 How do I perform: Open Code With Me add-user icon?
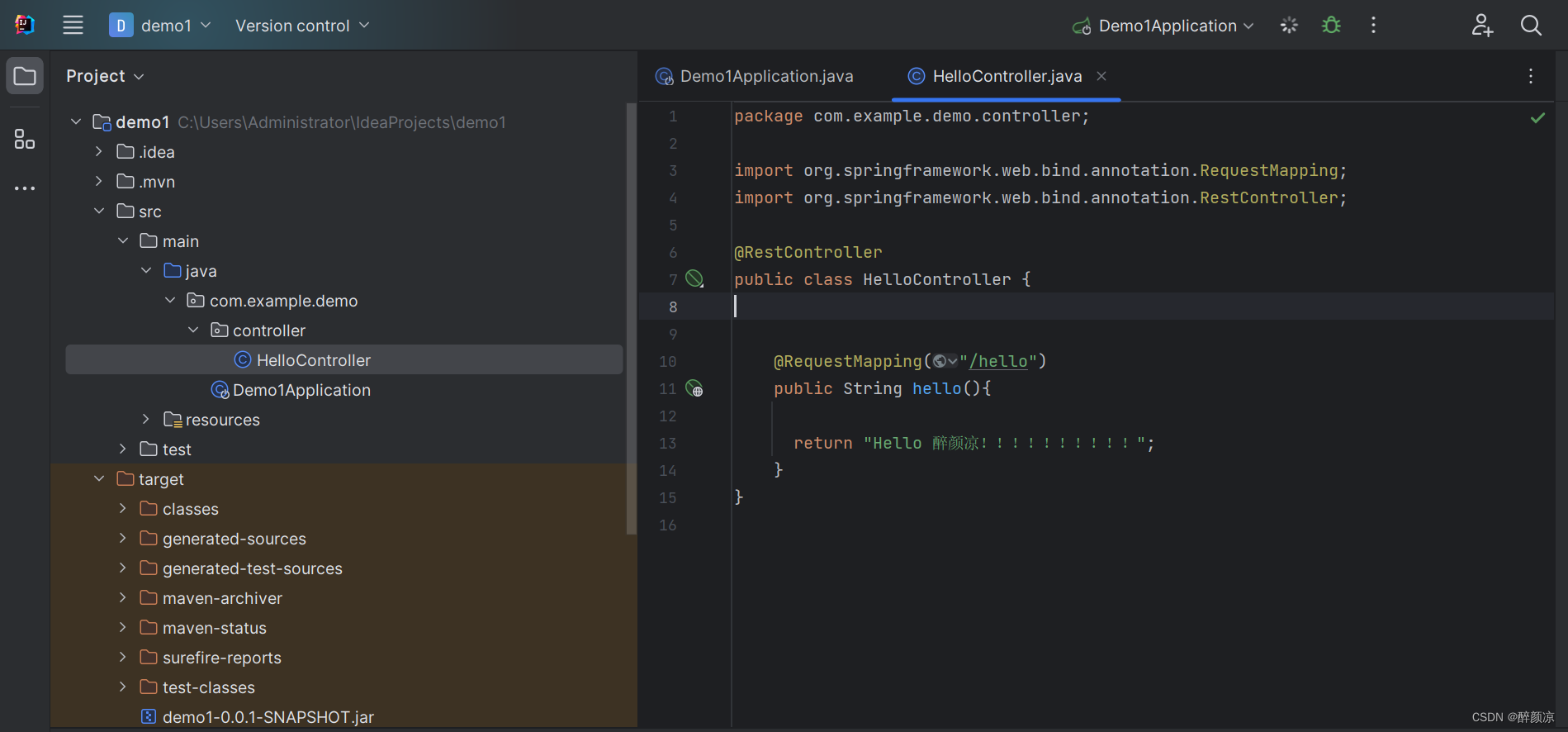[x=1482, y=26]
